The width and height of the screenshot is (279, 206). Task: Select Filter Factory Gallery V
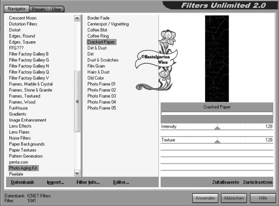click(x=29, y=78)
